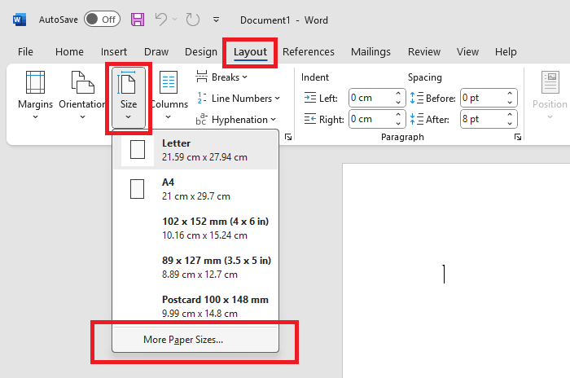Select the A4 paper size

pos(195,189)
